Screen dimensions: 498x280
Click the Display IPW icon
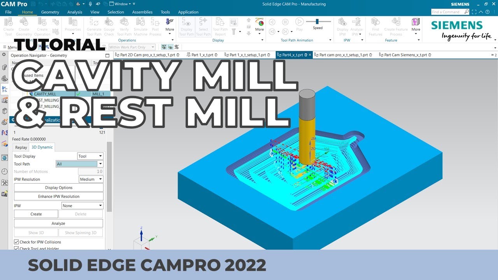pos(342,22)
